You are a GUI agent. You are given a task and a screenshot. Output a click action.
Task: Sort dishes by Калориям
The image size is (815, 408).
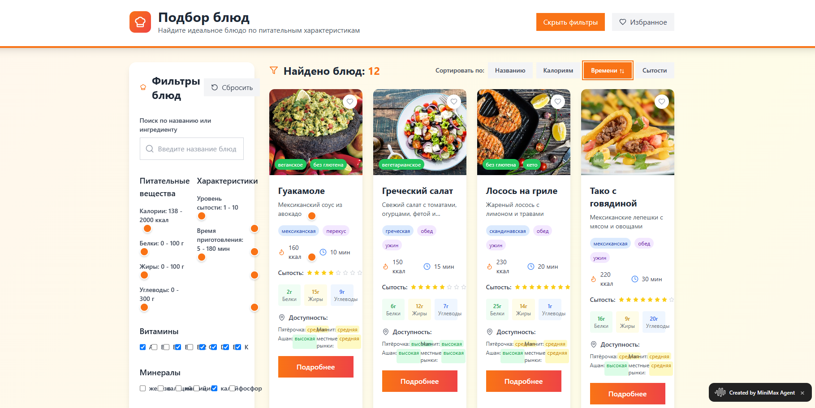(558, 70)
